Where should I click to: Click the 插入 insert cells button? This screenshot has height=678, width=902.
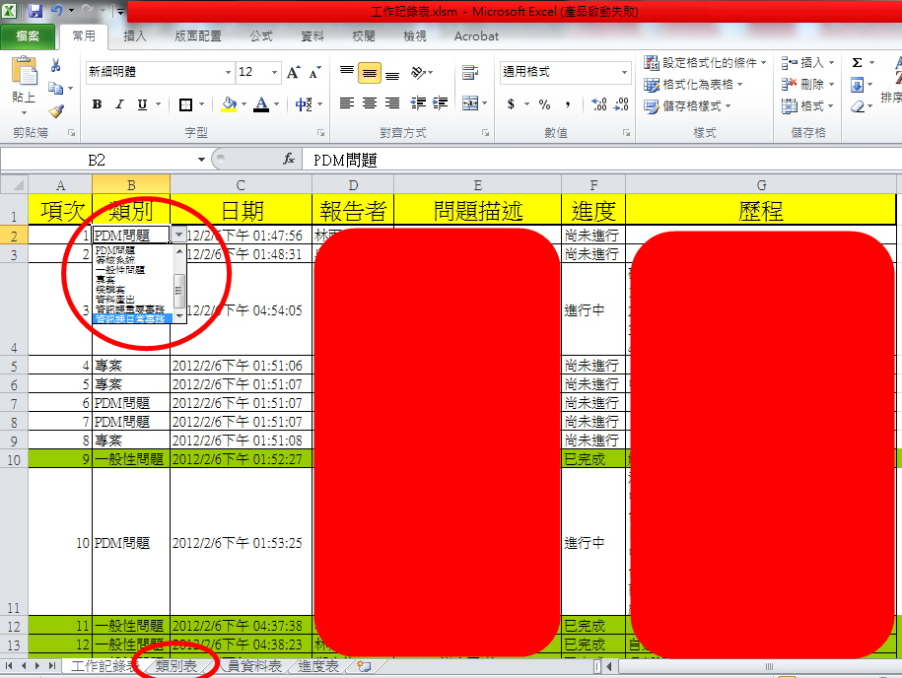click(x=807, y=62)
